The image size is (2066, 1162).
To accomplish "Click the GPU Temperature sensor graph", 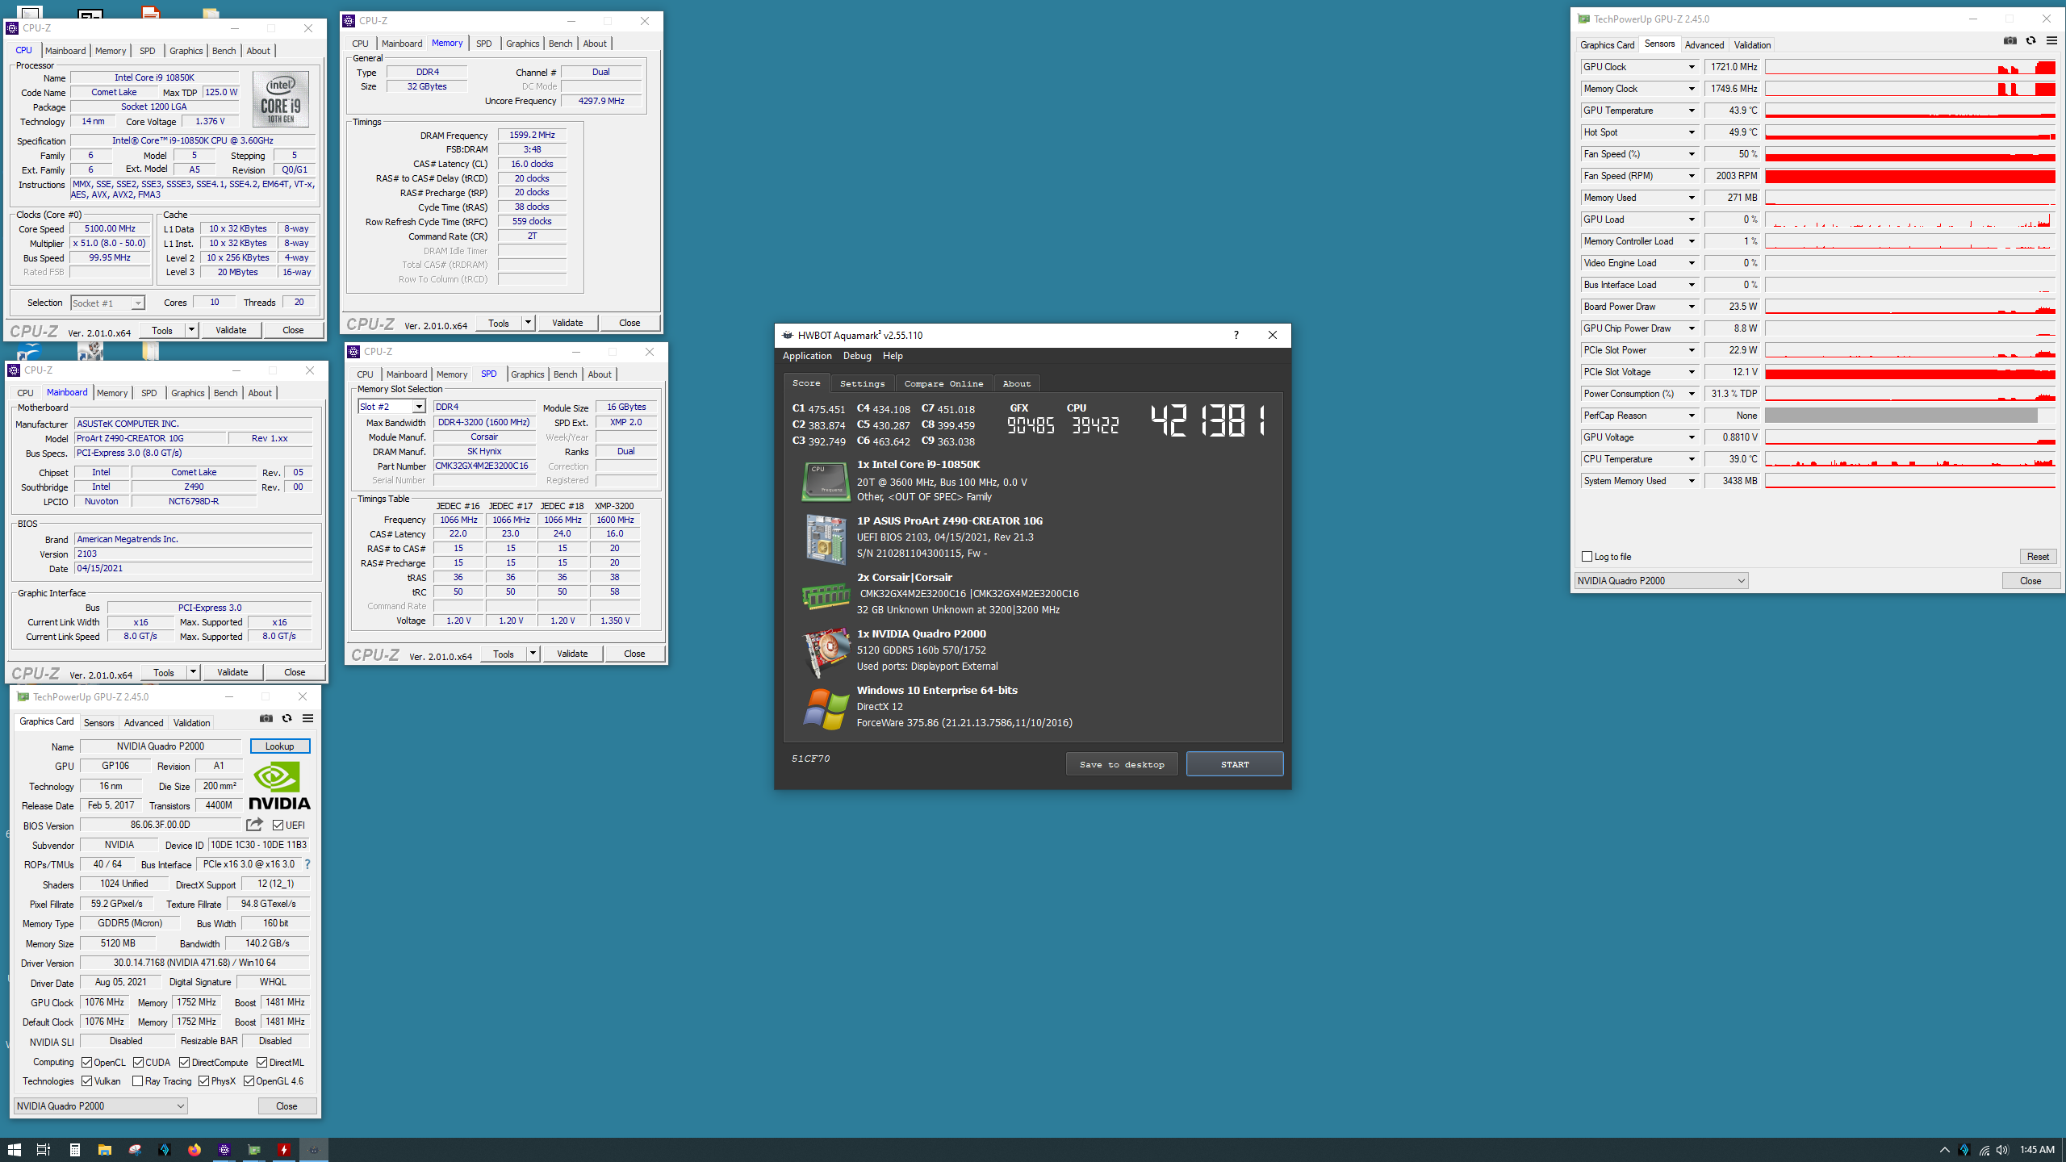I will point(1909,111).
